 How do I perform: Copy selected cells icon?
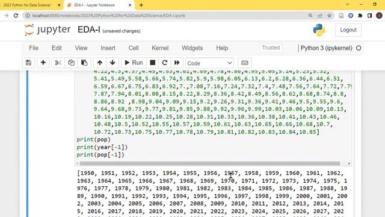click(71, 63)
